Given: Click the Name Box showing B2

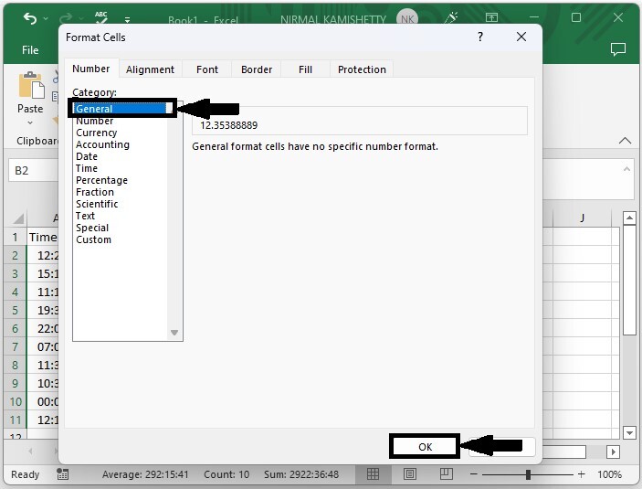Looking at the screenshot, I should pos(34,171).
